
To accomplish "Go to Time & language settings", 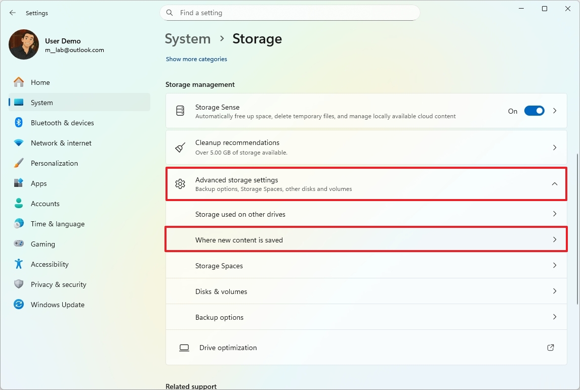I will [57, 224].
